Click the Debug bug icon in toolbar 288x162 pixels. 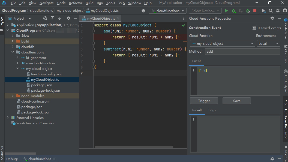[x=233, y=11]
